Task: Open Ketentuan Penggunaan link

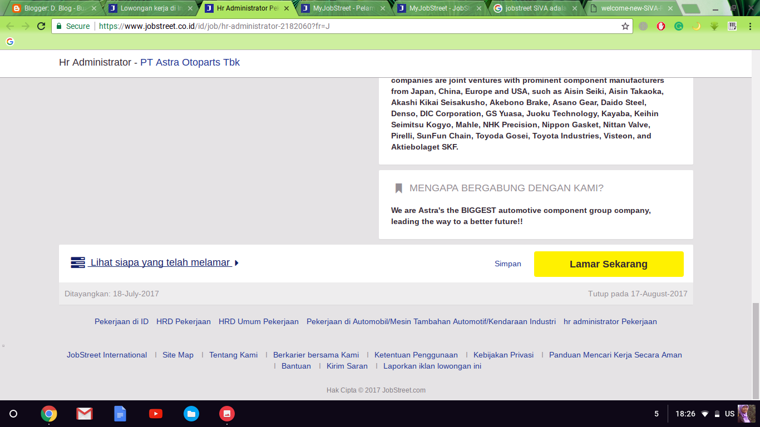Action: (416, 355)
